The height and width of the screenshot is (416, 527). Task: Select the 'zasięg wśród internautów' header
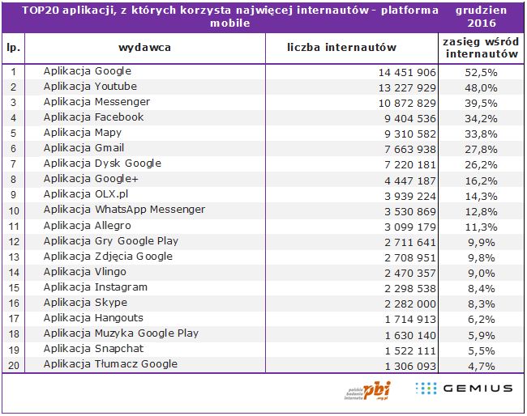(481, 48)
